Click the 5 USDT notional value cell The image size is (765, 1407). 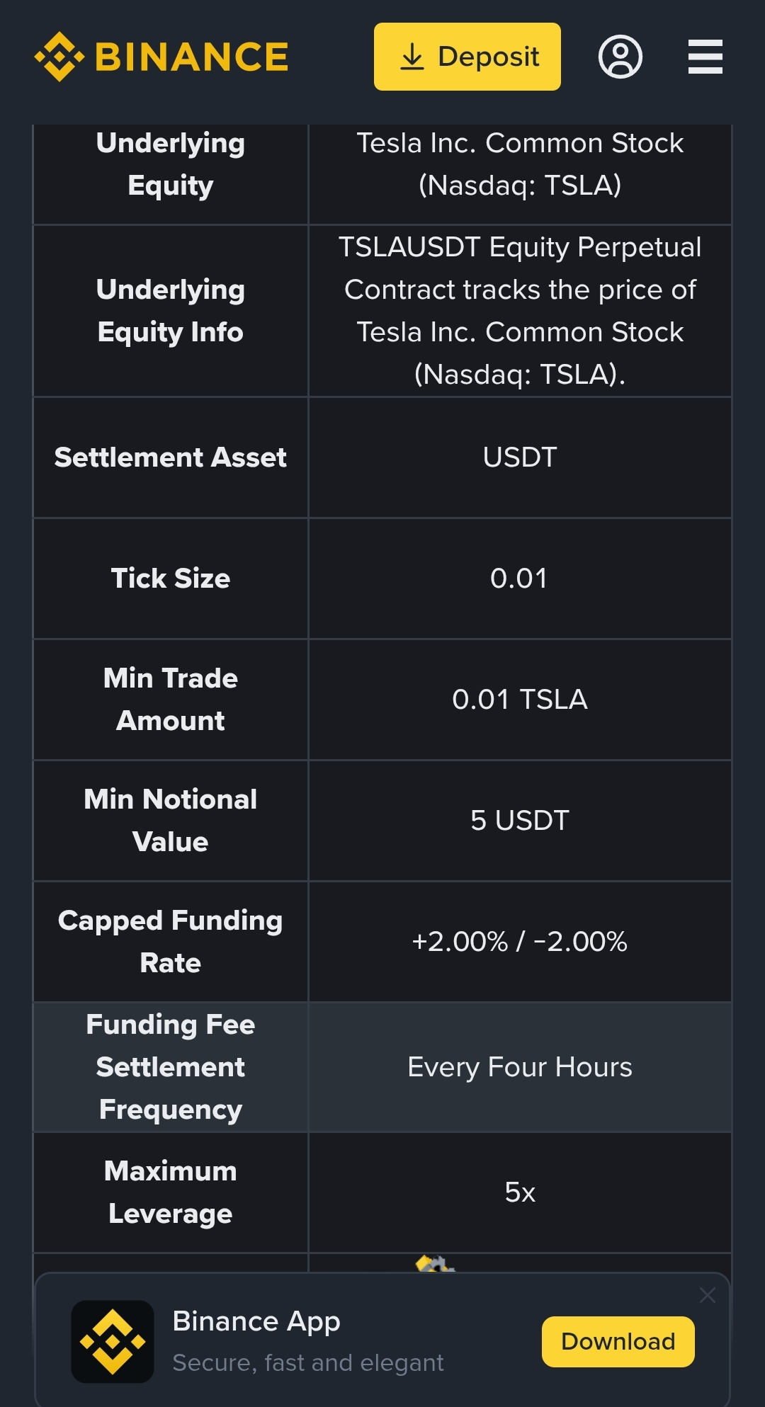tap(519, 821)
